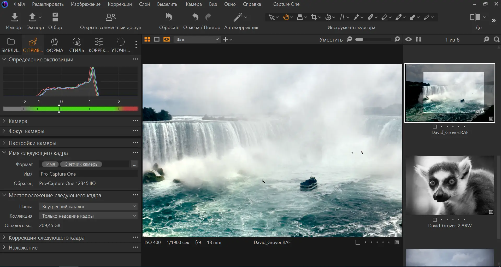Viewport: 501px width, 267px height.
Task: Toggle the Before/After (До) view
Action: point(475,17)
